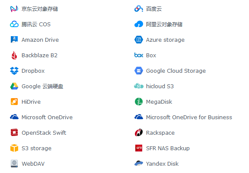Click the Yandex Disk saucer icon
249x173 pixels.
click(x=139, y=163)
